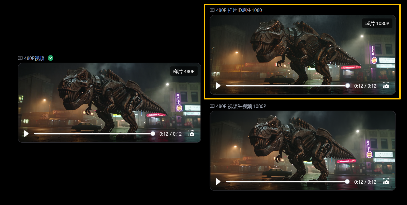Click the 样片 480P badge
The width and height of the screenshot is (407, 205).
(184, 71)
